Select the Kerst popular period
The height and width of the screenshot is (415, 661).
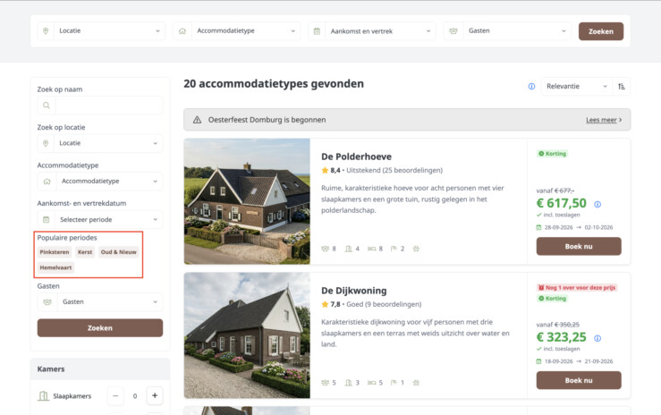pos(85,252)
